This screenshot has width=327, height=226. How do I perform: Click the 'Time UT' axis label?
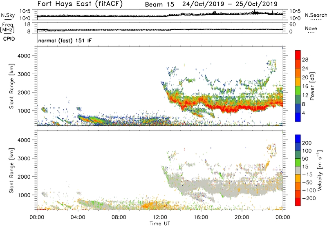tap(160, 223)
